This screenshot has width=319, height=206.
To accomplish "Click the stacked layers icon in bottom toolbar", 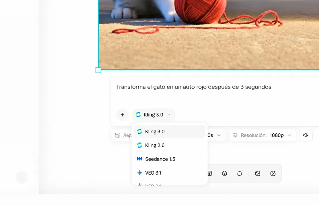I will [225, 174].
